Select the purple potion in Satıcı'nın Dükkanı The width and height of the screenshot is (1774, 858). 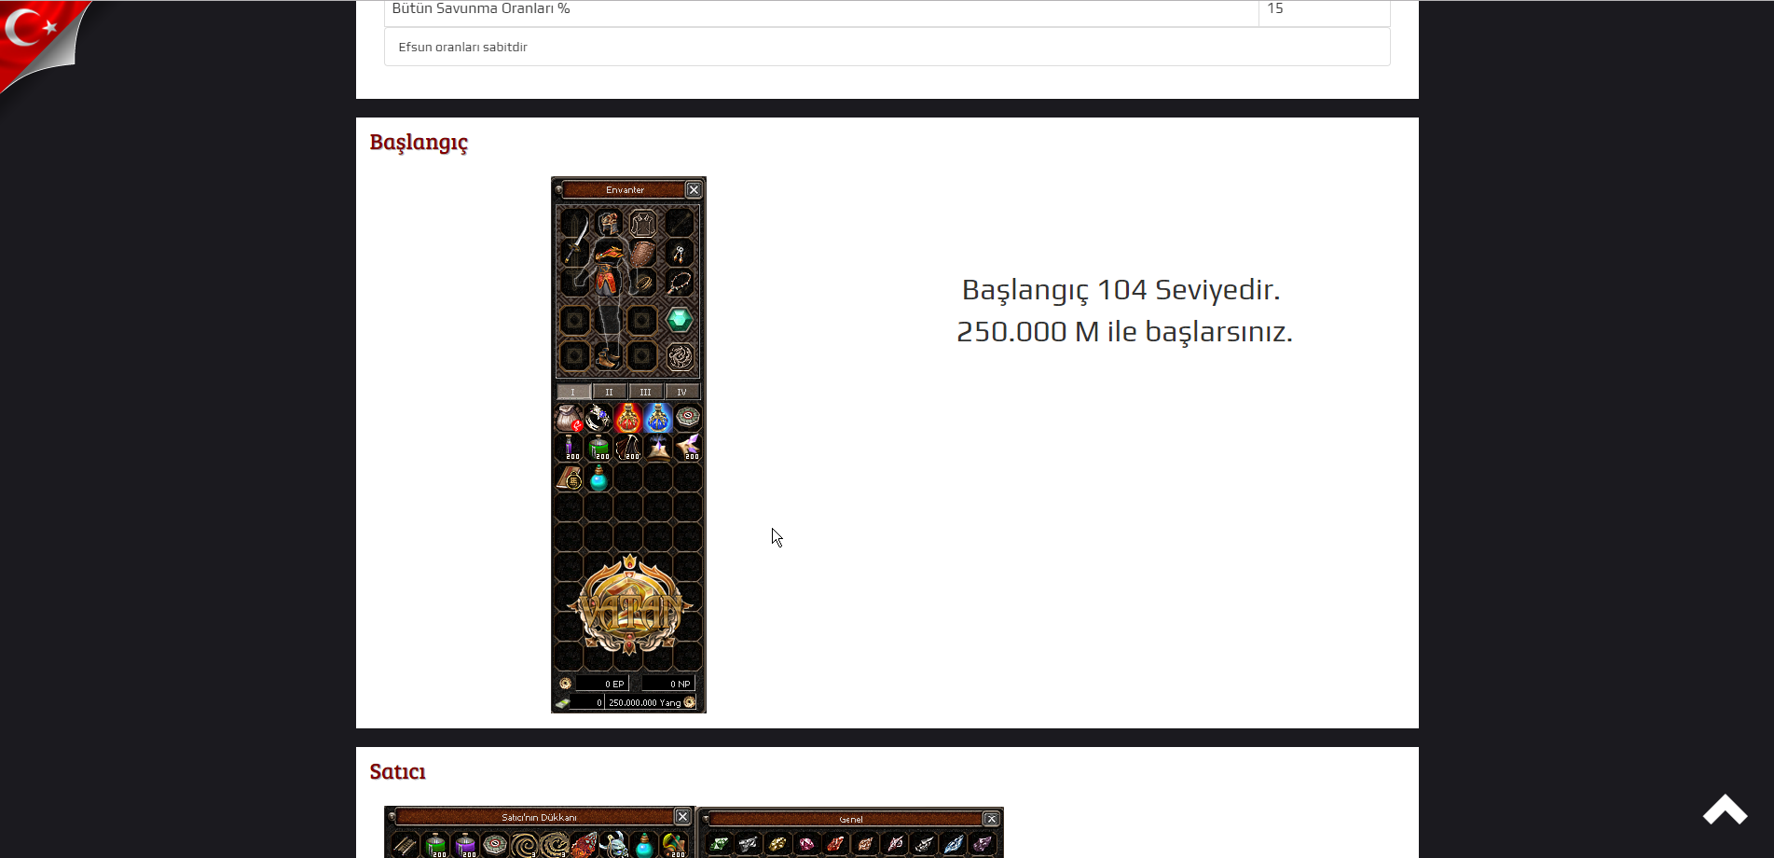[x=465, y=846]
